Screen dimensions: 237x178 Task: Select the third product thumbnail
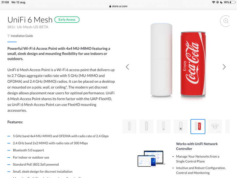(164, 126)
